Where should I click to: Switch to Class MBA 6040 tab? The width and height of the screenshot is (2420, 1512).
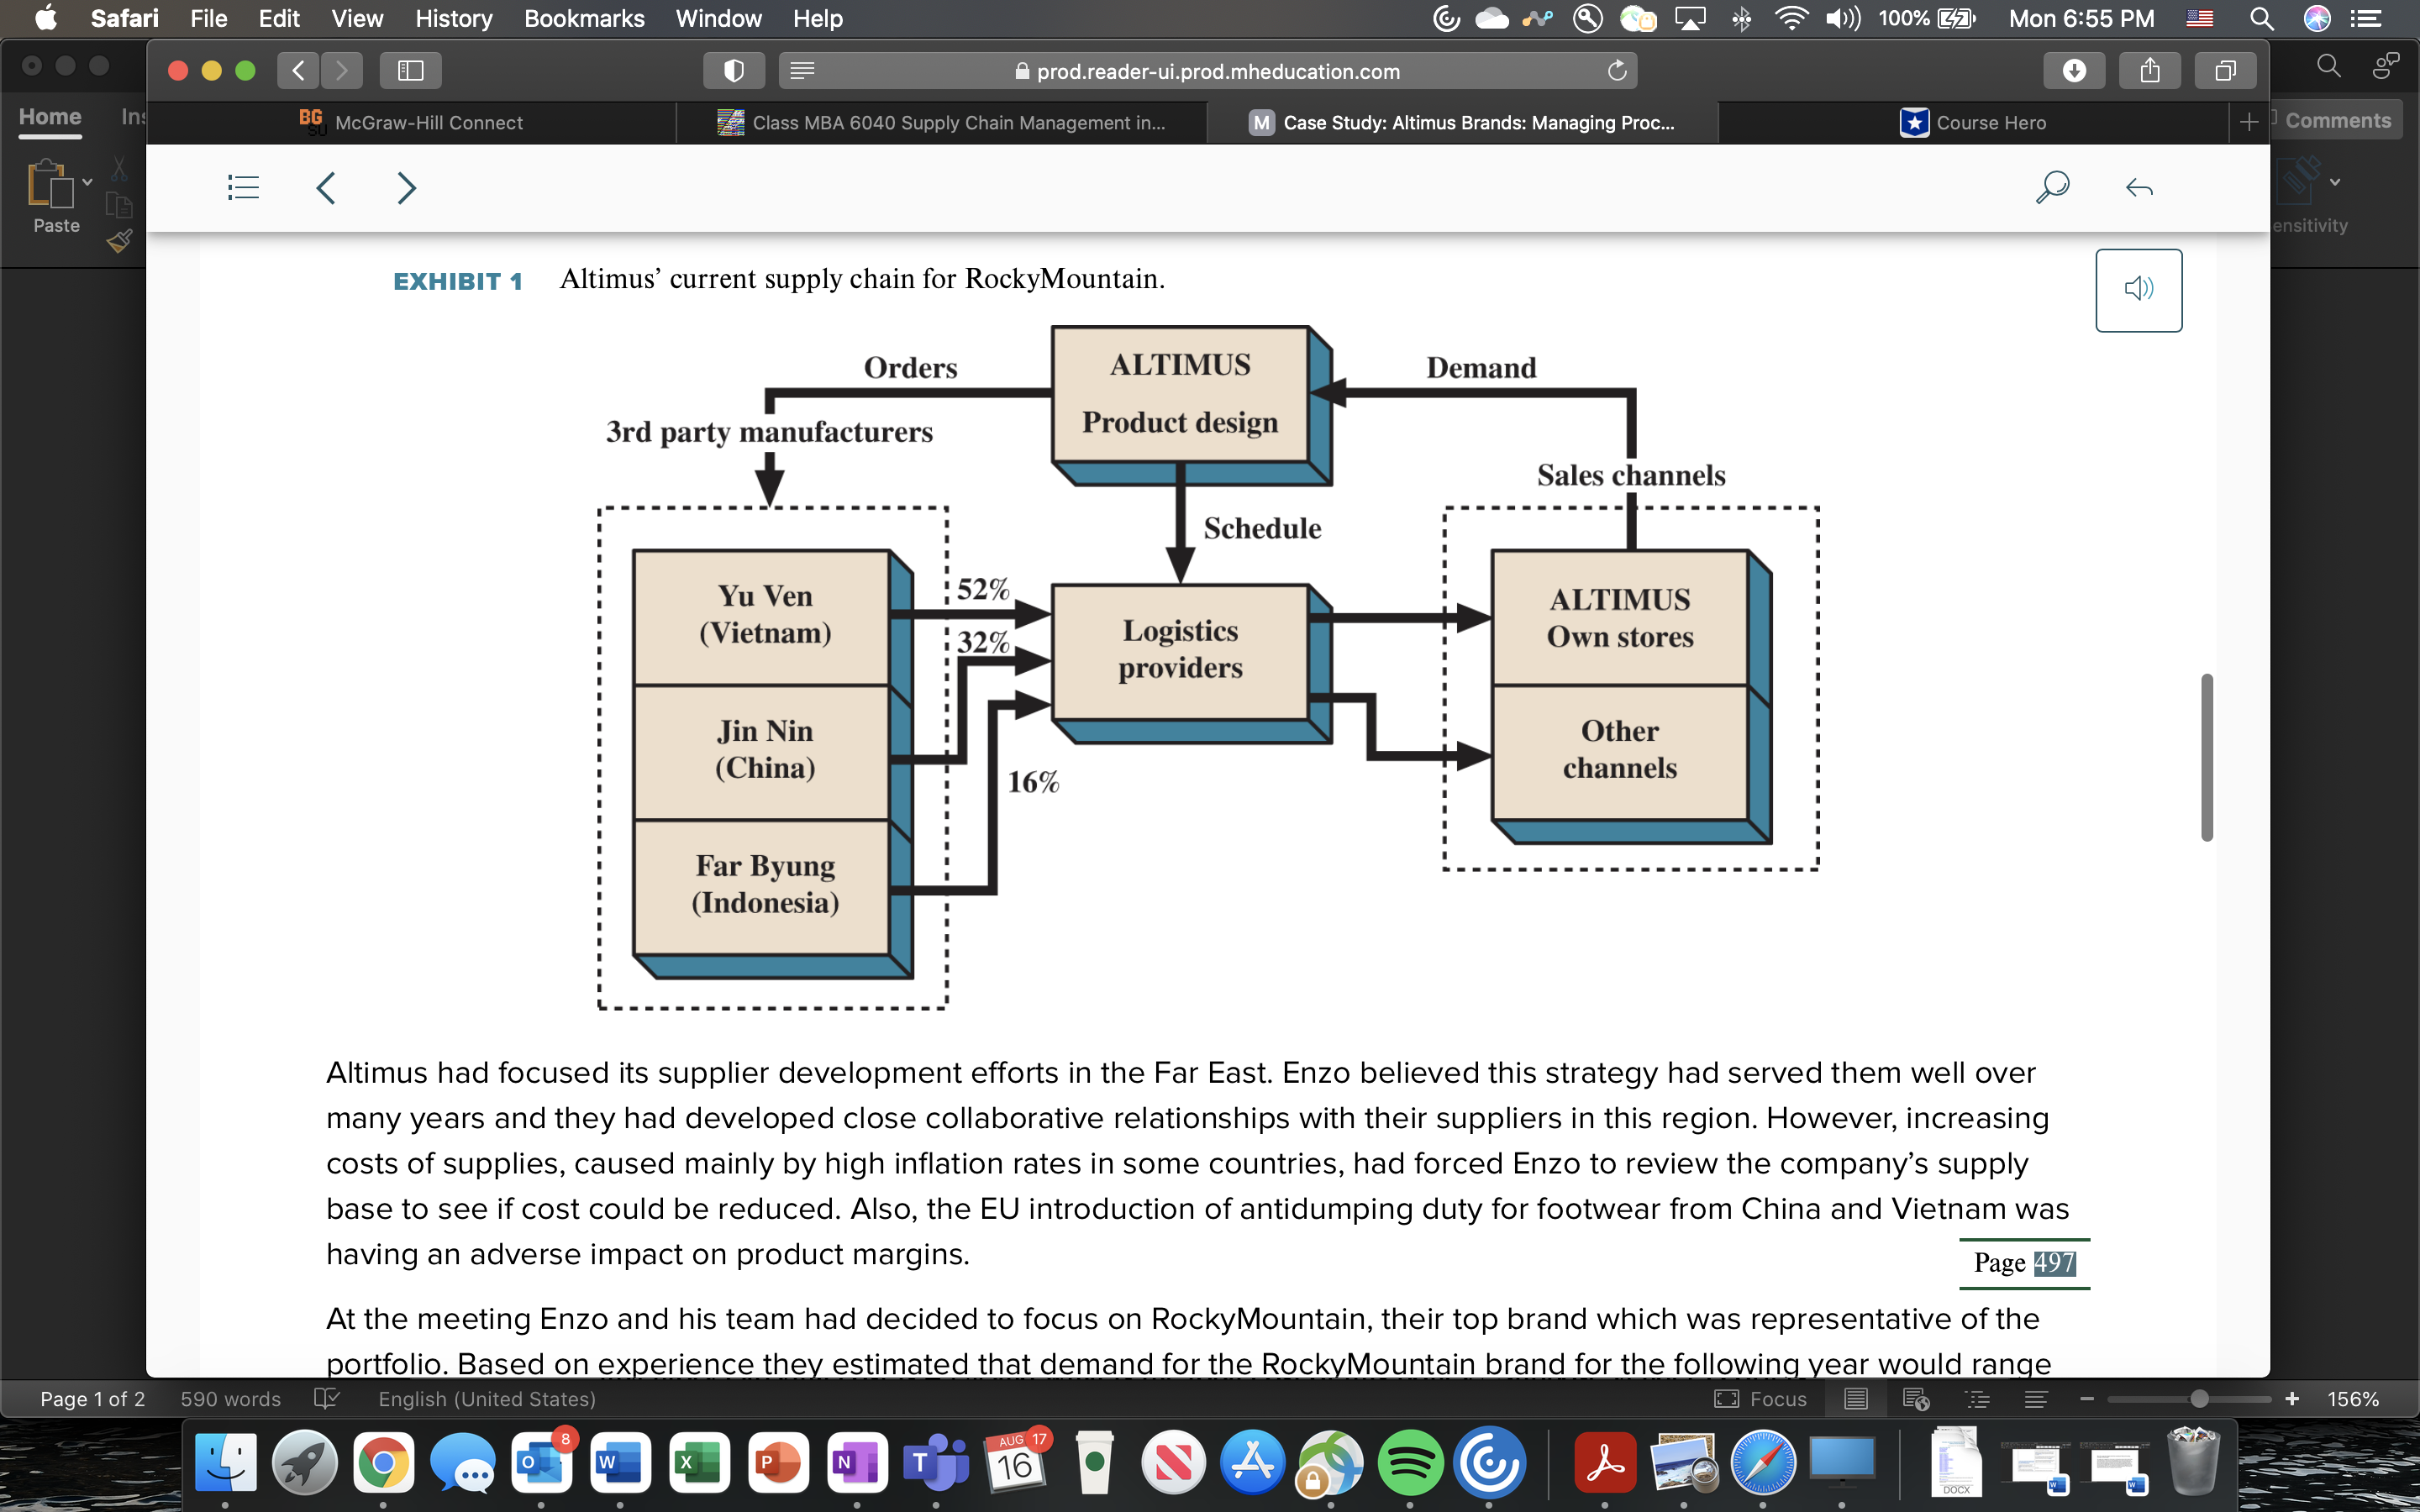click(x=941, y=122)
